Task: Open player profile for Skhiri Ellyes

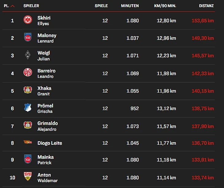Action: click(44, 21)
